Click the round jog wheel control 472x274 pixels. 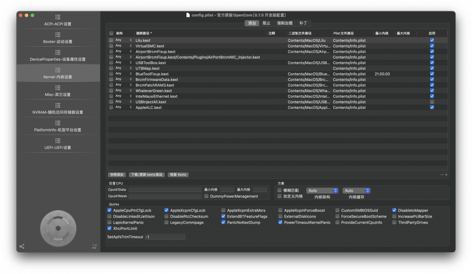click(58, 228)
